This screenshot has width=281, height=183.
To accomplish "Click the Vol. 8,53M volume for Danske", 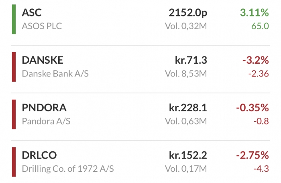I will point(186,74).
